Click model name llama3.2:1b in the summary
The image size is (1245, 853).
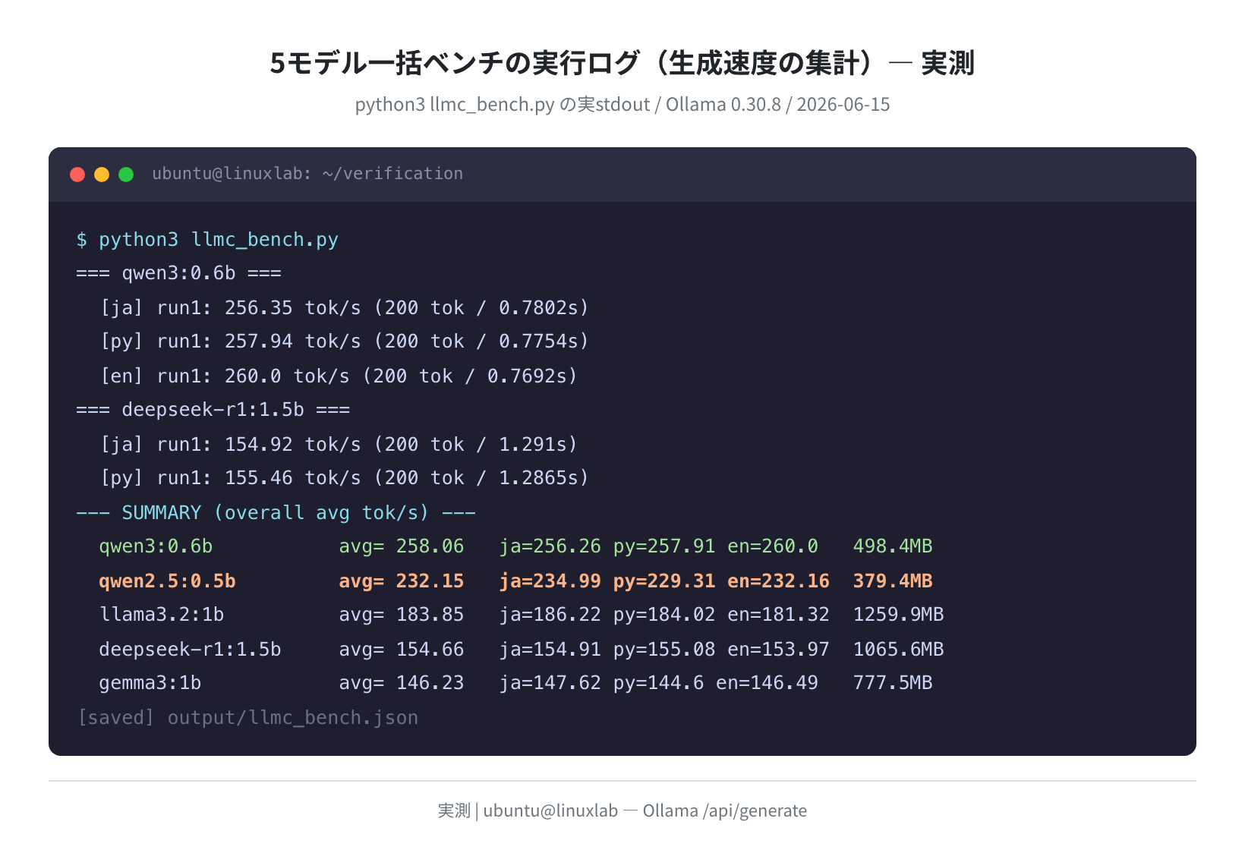(x=162, y=615)
